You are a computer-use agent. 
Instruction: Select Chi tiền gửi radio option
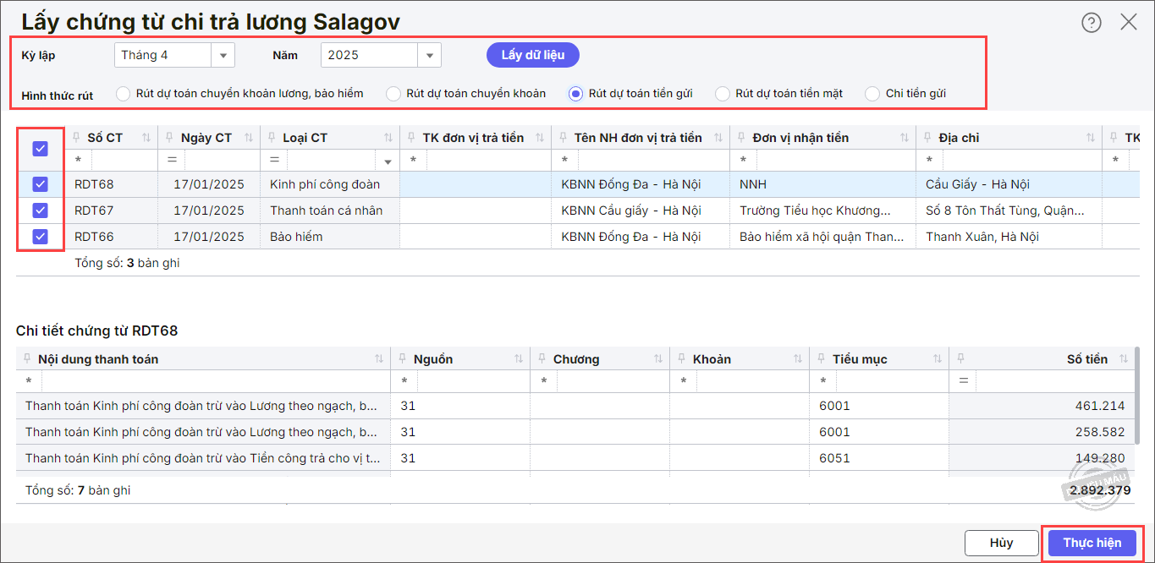872,94
